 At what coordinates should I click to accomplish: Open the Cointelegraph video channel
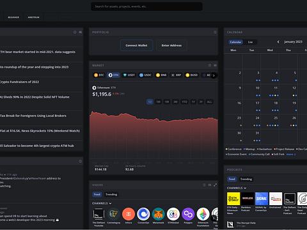point(114,216)
